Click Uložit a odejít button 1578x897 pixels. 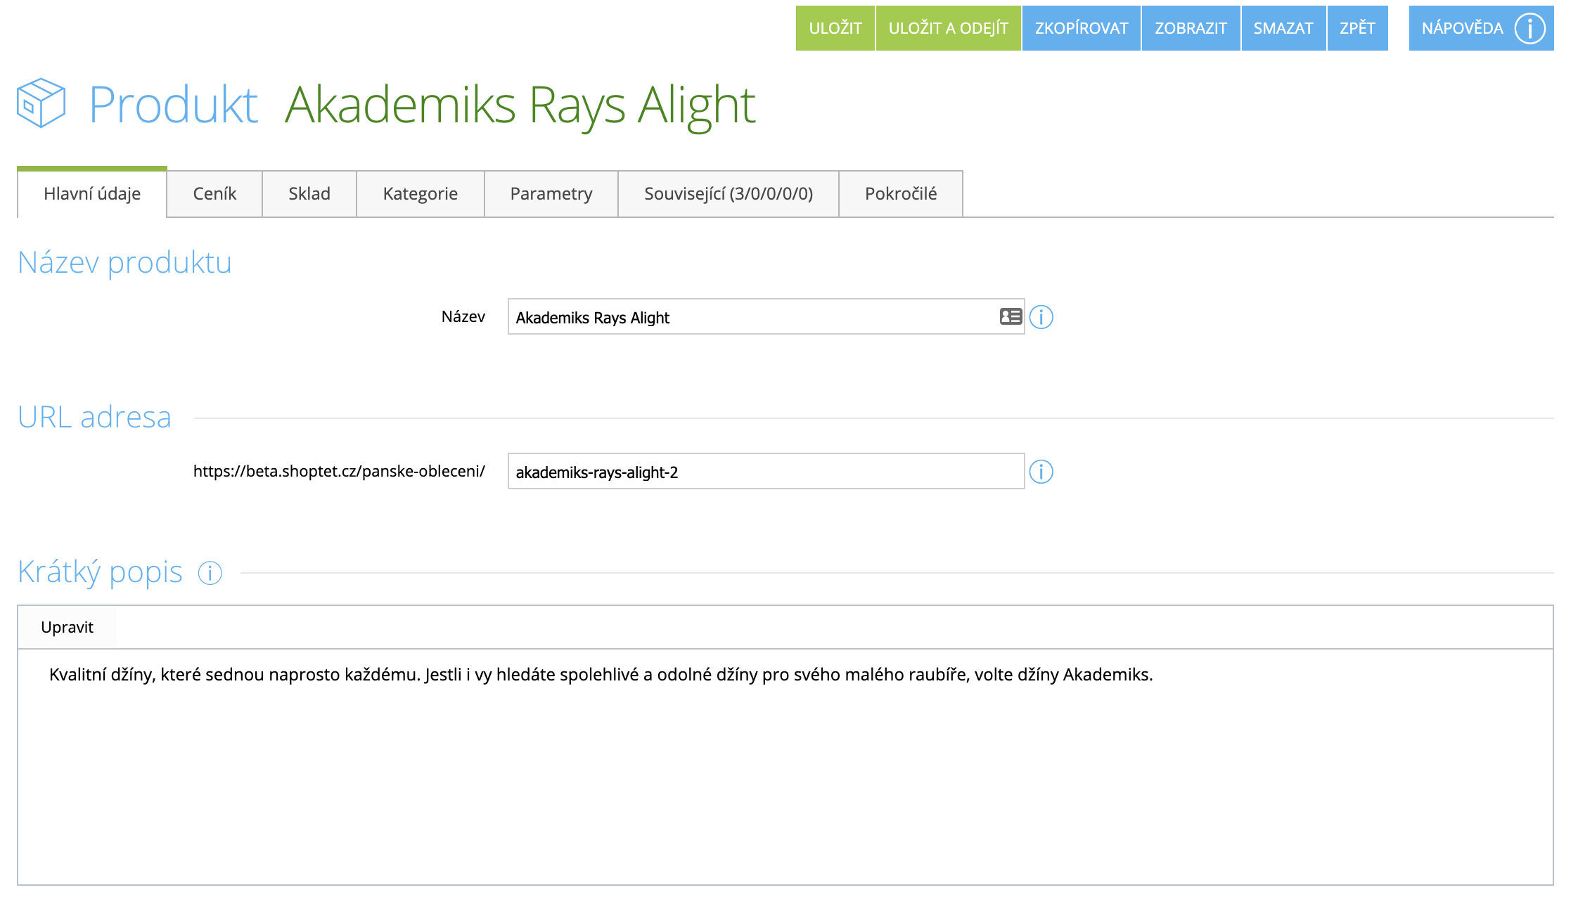[948, 28]
